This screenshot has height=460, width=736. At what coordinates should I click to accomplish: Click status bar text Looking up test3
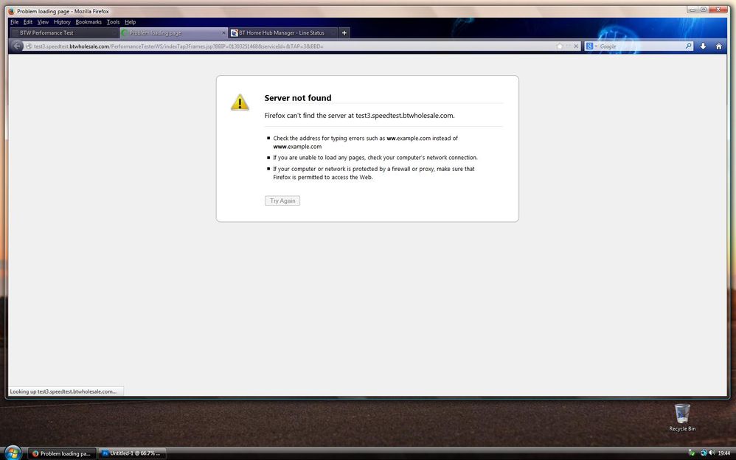pyautogui.click(x=63, y=391)
